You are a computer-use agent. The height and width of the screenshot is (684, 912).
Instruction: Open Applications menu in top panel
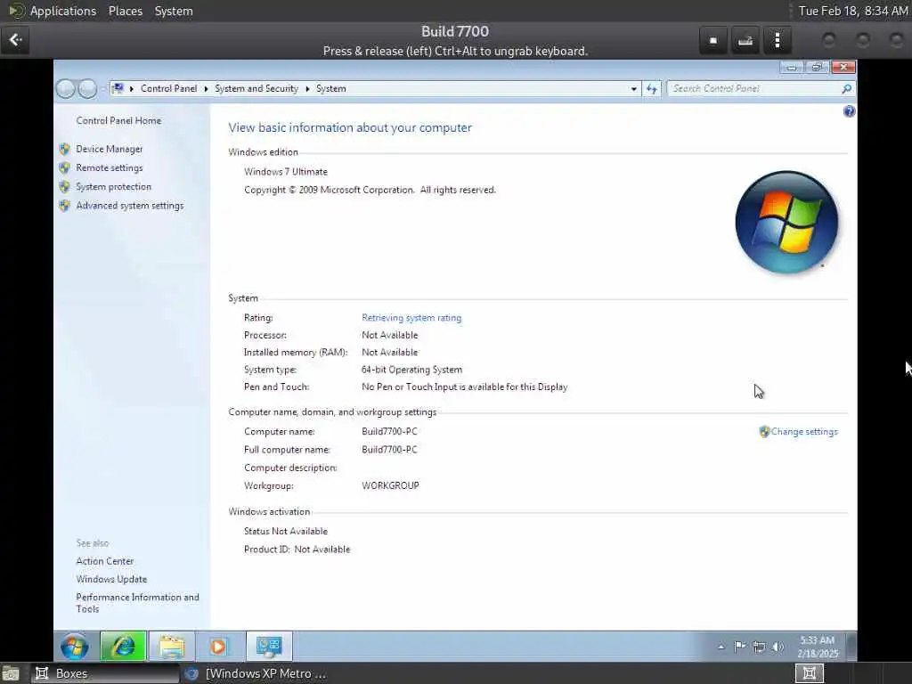coord(63,11)
